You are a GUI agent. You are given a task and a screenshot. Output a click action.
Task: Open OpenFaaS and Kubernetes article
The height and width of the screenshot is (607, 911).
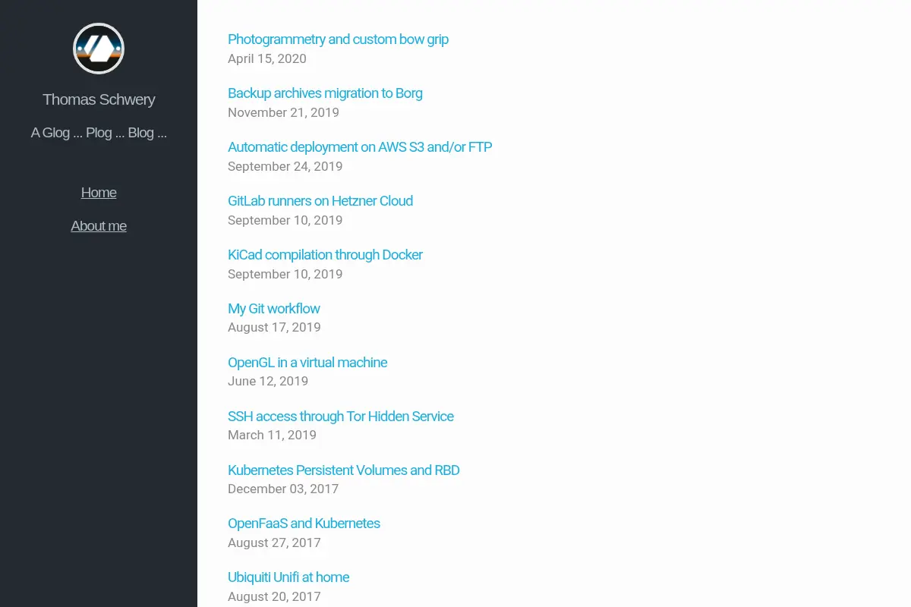tap(304, 524)
